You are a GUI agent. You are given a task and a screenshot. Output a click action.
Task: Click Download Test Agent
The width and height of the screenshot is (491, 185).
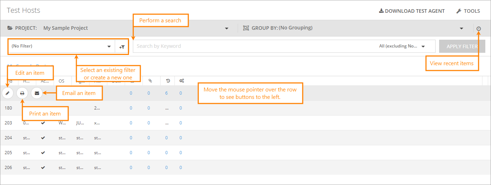(x=412, y=11)
